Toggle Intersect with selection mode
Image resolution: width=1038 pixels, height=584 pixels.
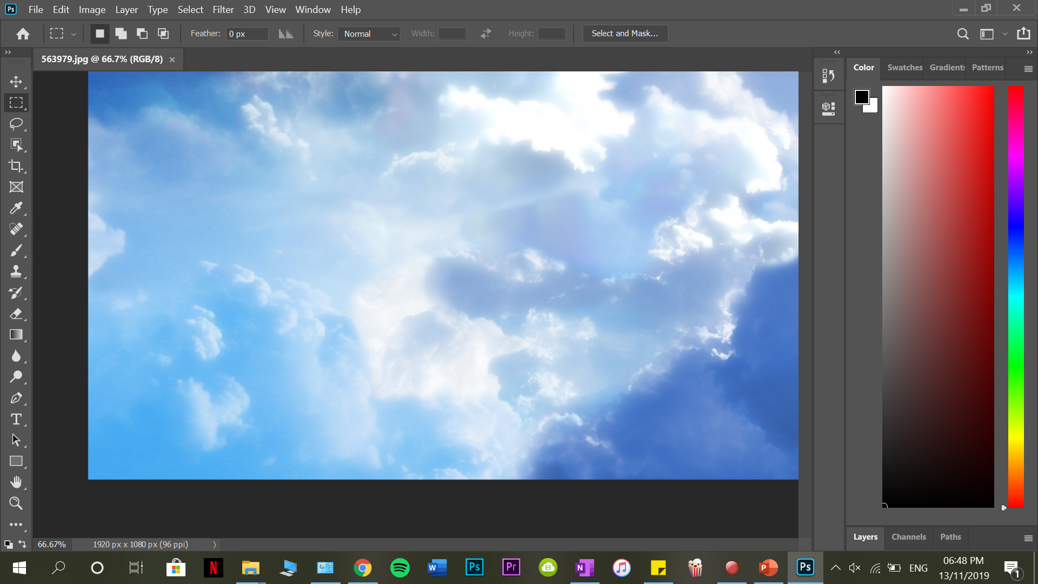tap(163, 33)
